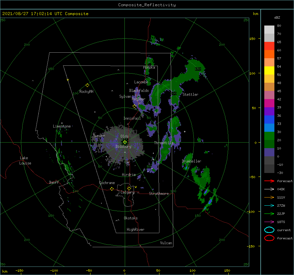The height and width of the screenshot is (275, 294).
Task: Select the 65 dBZ red color swatch
Action: pyautogui.click(x=269, y=46)
